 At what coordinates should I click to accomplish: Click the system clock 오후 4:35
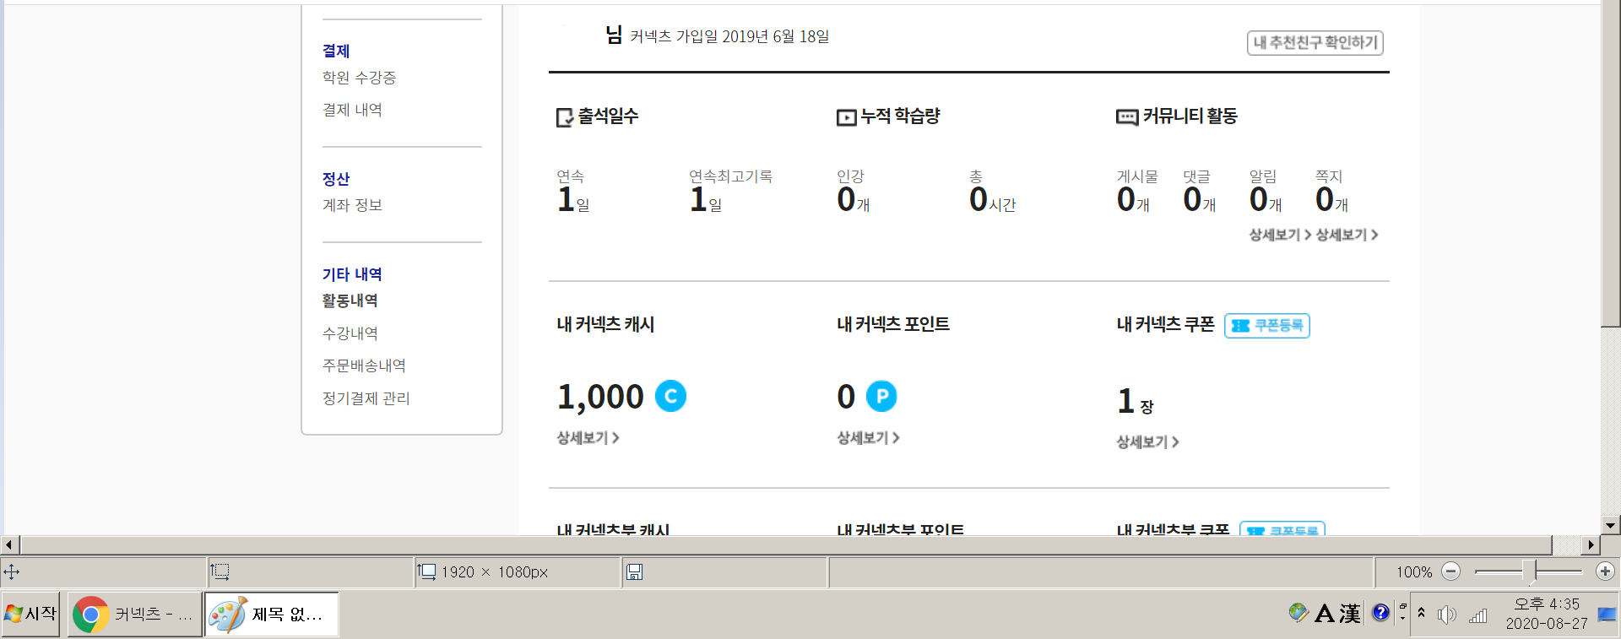[x=1546, y=604]
